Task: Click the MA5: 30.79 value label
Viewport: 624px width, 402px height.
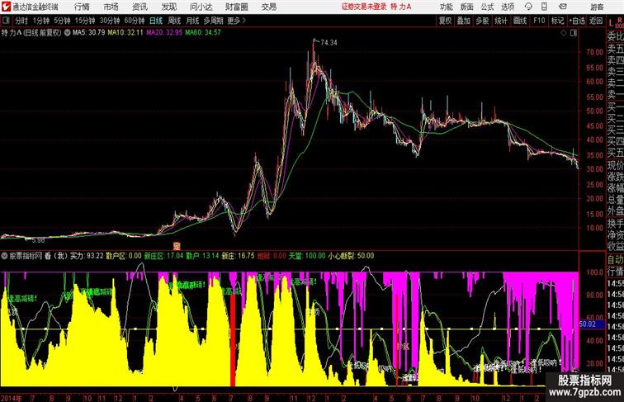Action: [x=89, y=33]
